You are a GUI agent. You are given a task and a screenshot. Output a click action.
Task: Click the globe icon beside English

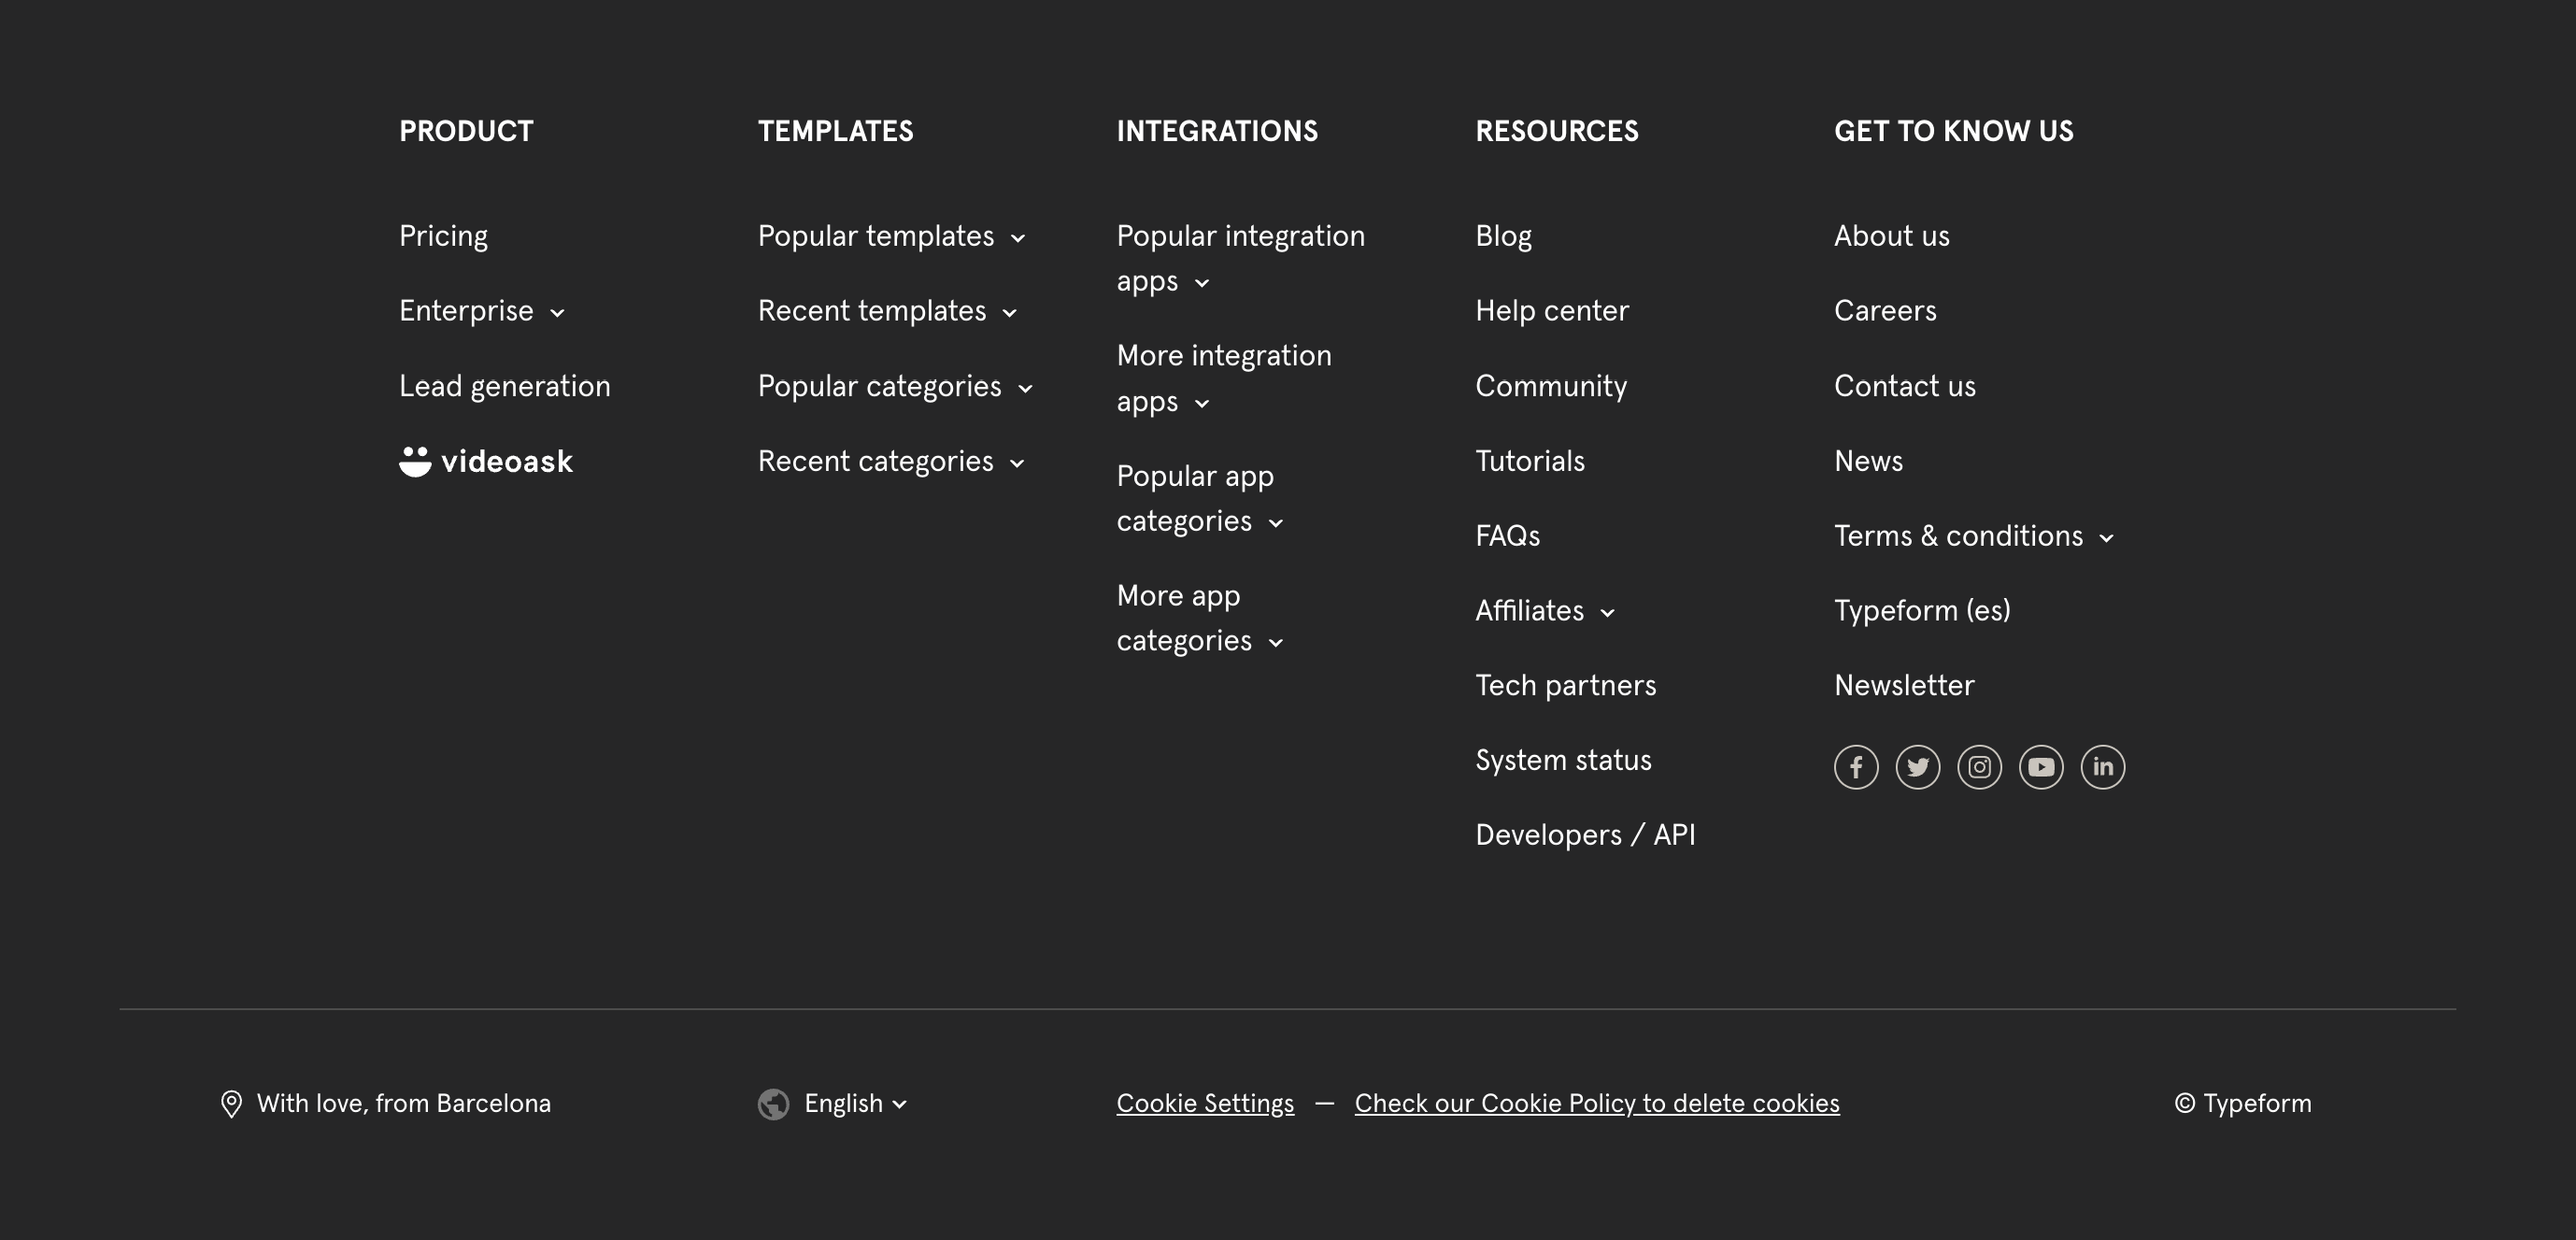pos(773,1104)
